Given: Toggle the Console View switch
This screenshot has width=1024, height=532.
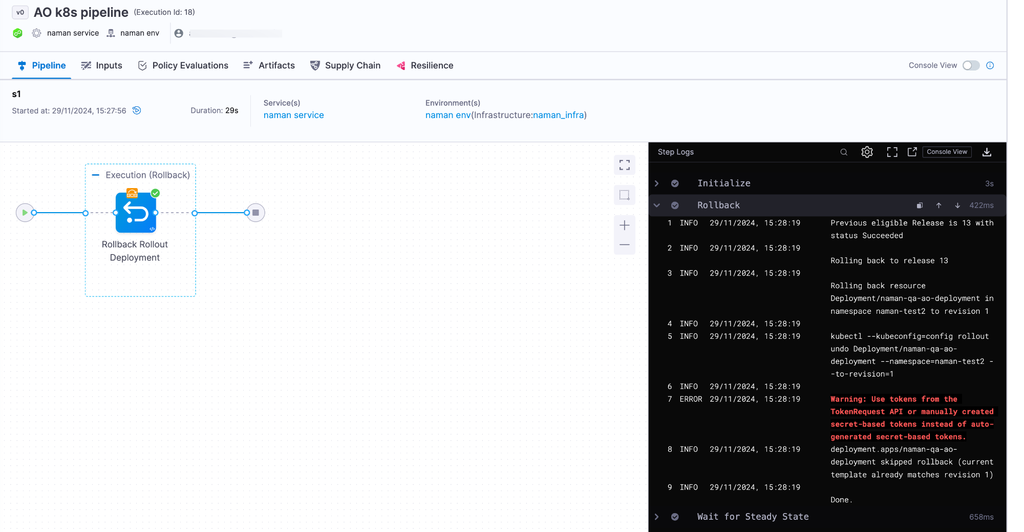Looking at the screenshot, I should [x=970, y=65].
